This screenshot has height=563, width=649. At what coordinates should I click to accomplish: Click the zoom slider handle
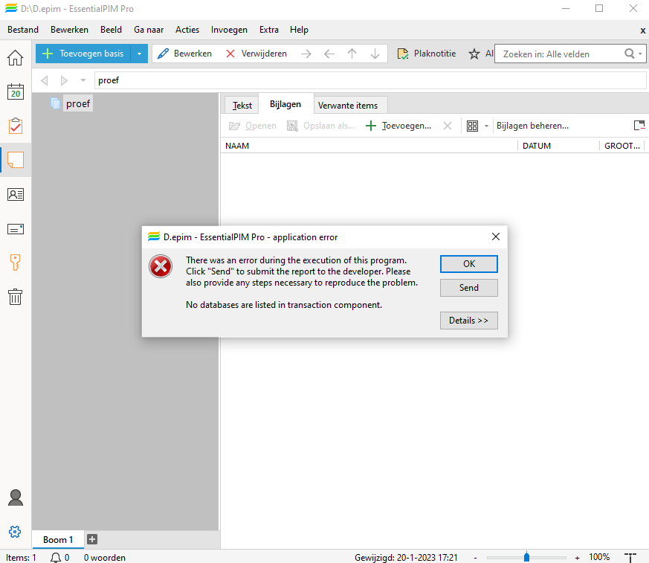tap(526, 557)
